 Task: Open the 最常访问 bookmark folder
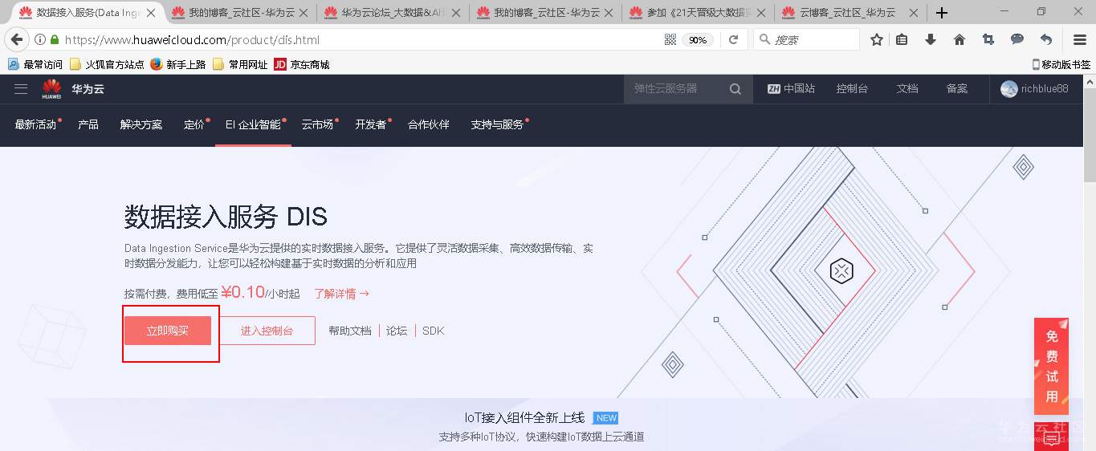35,64
